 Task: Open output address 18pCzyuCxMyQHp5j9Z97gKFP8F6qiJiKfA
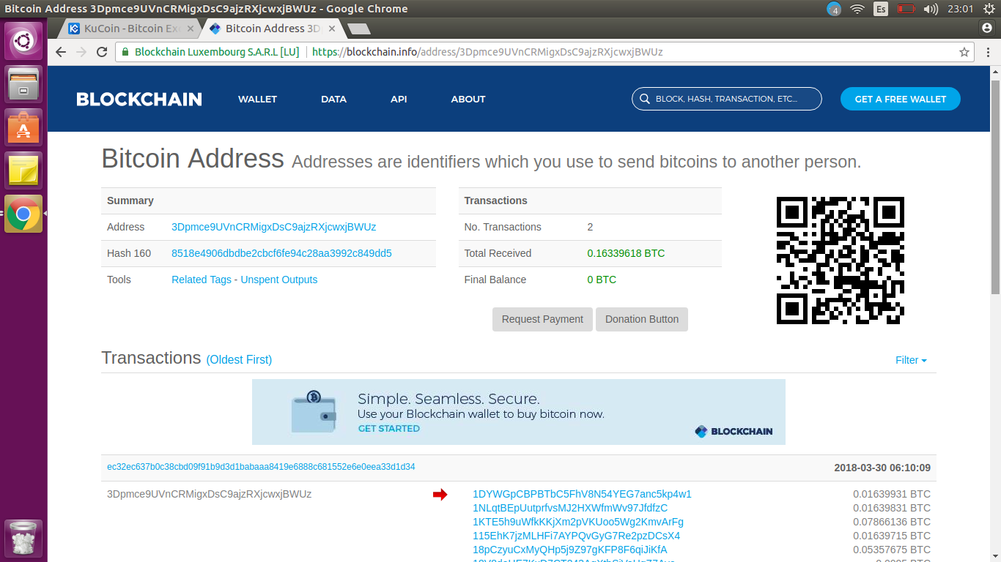570,550
